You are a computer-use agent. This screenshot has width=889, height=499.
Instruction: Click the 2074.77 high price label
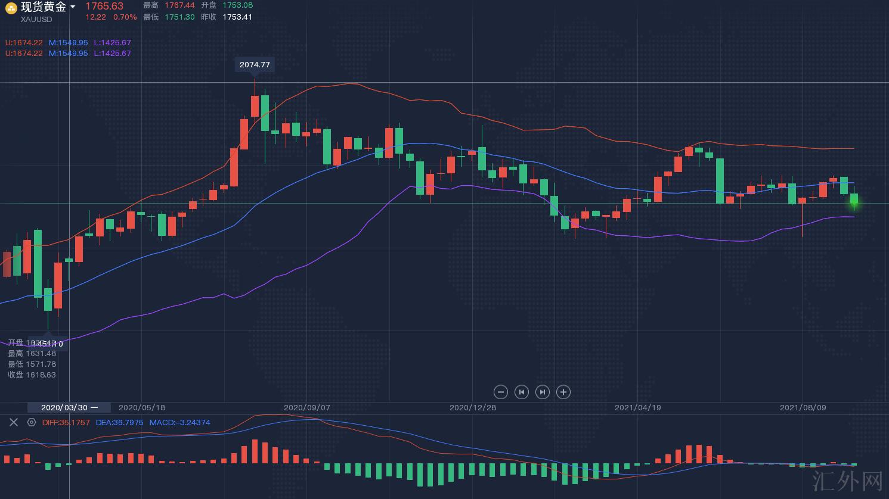point(255,64)
